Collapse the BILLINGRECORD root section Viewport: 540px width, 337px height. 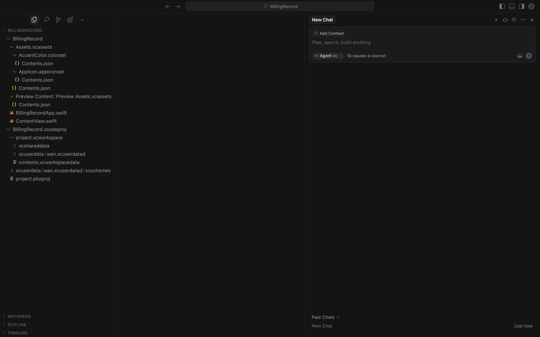point(59,30)
